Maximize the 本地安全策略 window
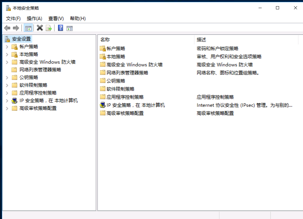 point(278,8)
